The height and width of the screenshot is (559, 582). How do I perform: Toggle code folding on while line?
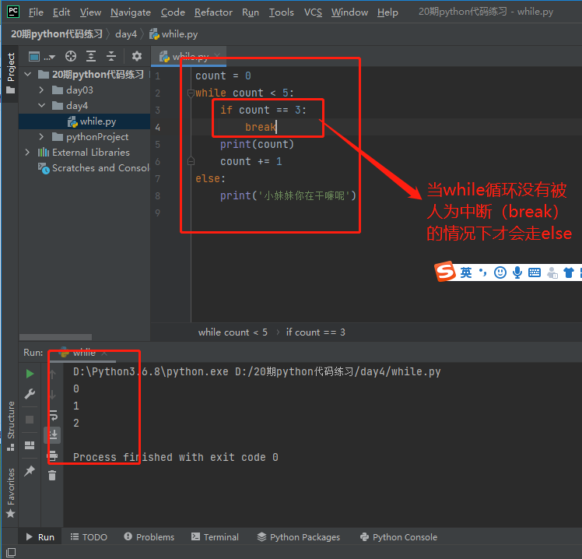point(191,93)
